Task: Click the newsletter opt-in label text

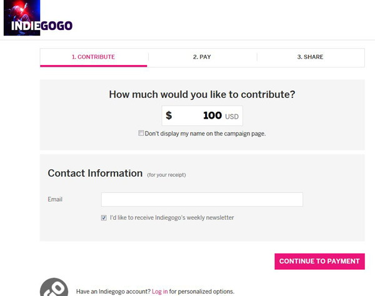Action: point(172,218)
